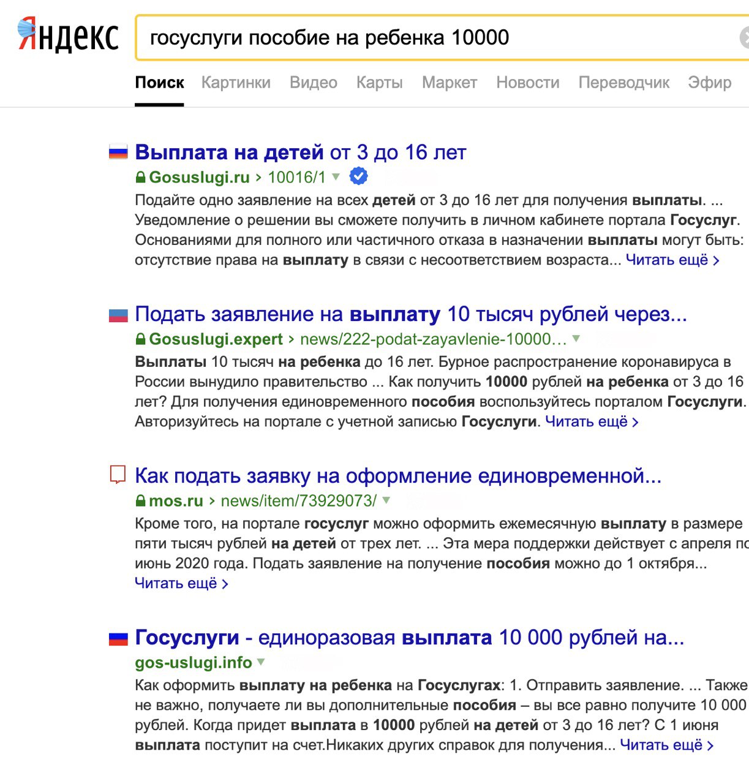Screen dimensions: 749x784
Task: Switch to the Переводчик tab
Action: [x=624, y=83]
